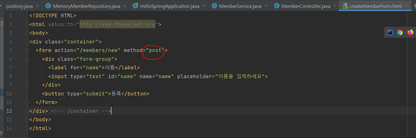The width and height of the screenshot is (416, 138).
Task: Click the MemberController.java class icon
Action: coord(277,6)
